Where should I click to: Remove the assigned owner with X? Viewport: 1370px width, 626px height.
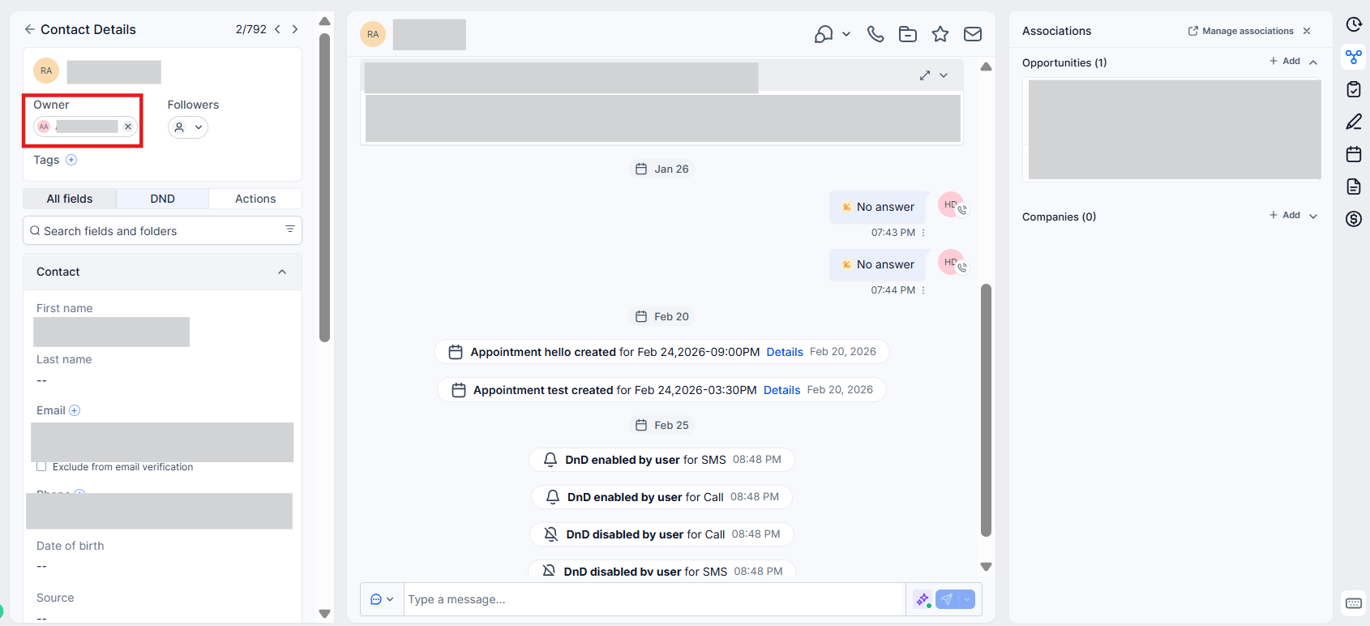[128, 126]
